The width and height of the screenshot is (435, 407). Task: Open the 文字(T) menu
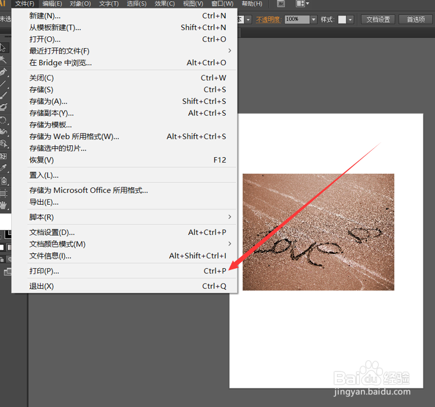click(109, 4)
